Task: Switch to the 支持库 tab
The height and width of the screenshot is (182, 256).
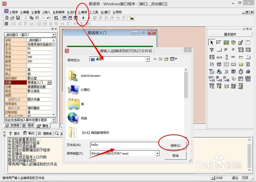Action: 12,125
